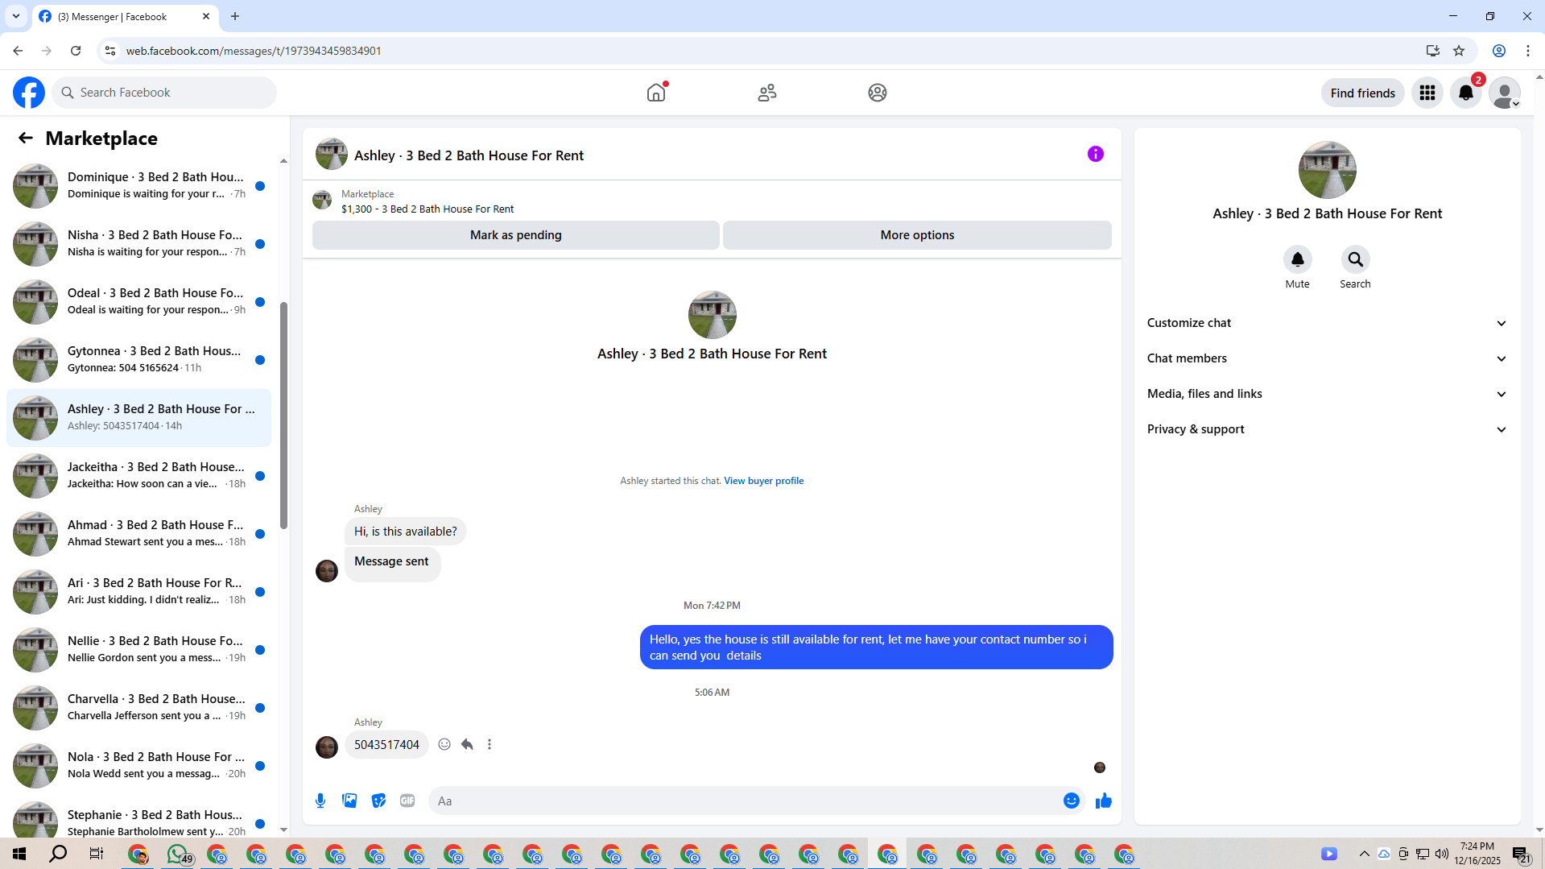Open Gytonnea's conversation
Image resolution: width=1545 pixels, height=869 pixels.
click(x=138, y=359)
